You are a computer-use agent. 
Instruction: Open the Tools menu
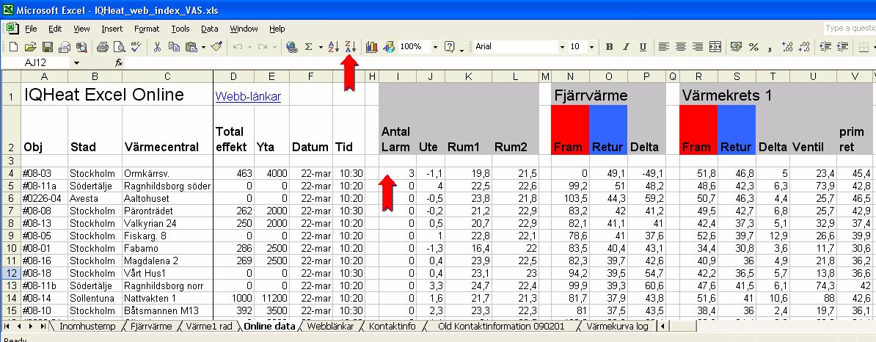(180, 29)
